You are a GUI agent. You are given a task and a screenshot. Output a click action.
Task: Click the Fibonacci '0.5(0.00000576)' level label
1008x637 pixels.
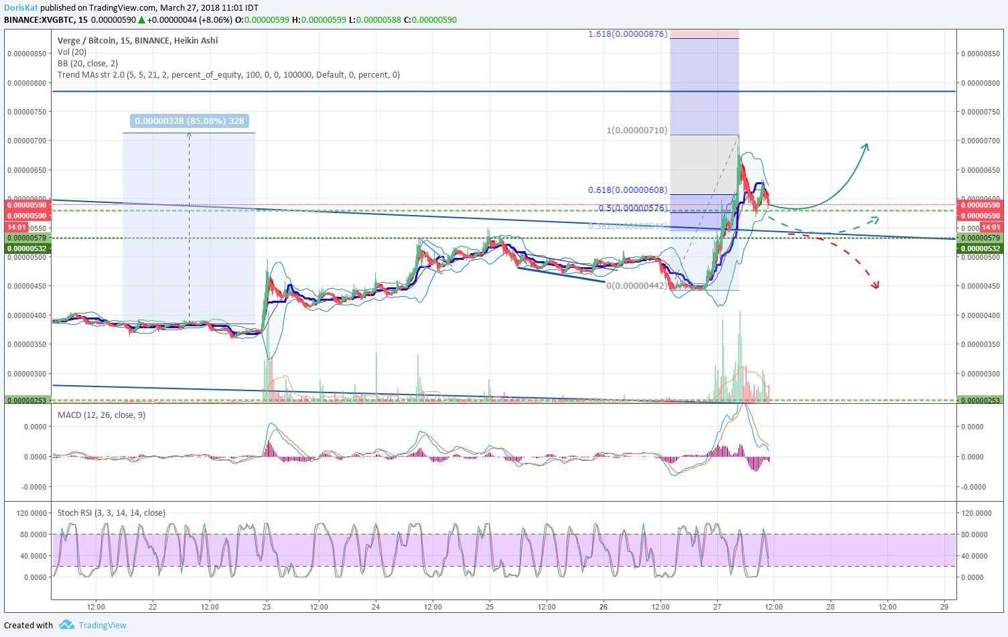tap(633, 208)
